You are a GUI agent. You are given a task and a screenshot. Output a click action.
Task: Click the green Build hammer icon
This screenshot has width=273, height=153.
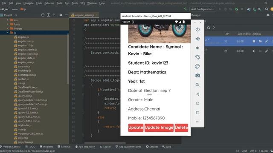click(x=185, y=9)
